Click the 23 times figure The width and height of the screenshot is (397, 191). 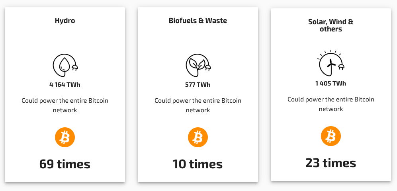[331, 163]
